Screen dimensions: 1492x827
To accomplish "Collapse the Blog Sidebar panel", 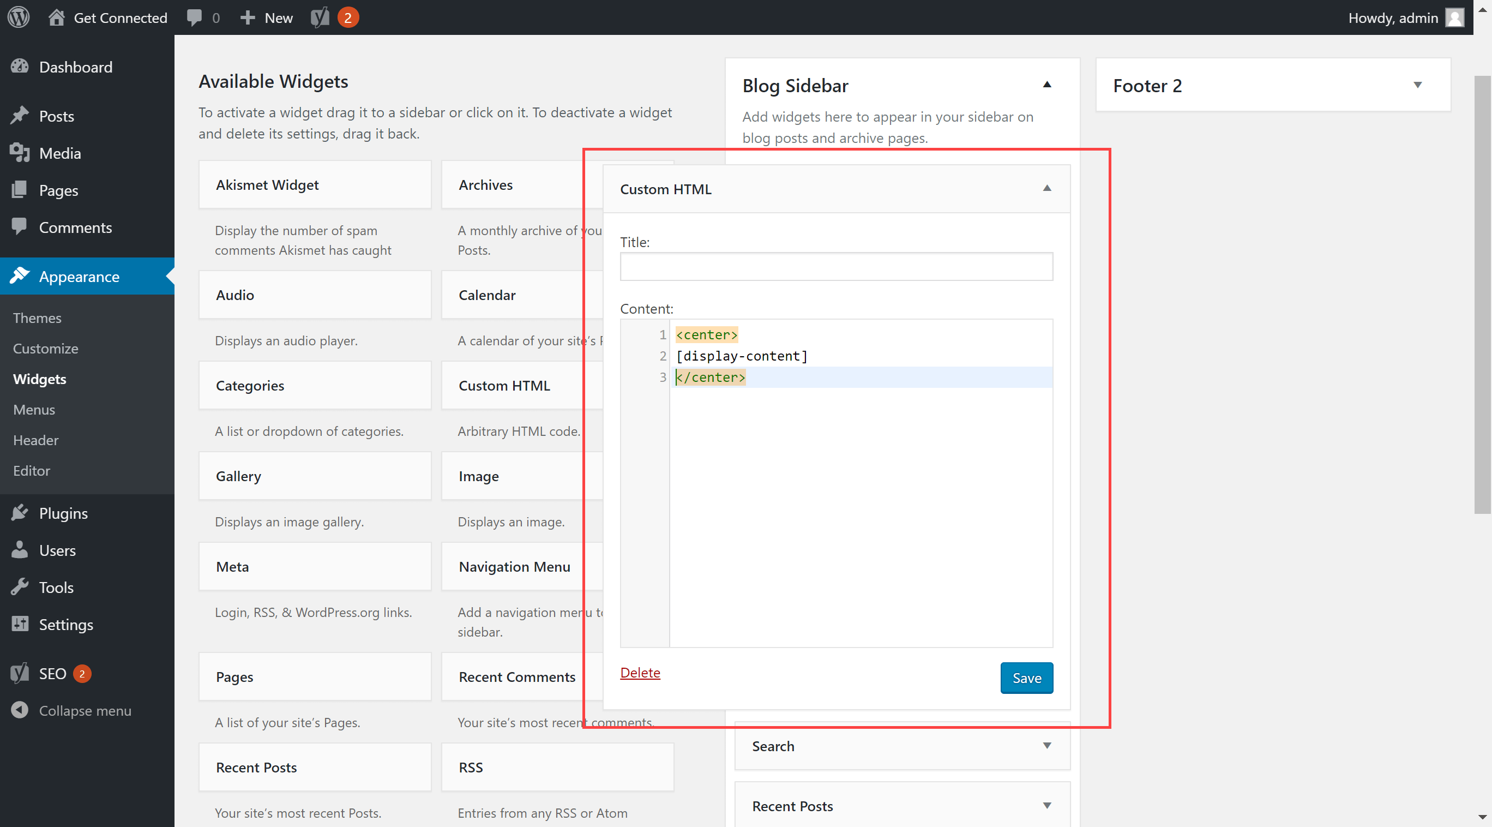I will click(x=1046, y=85).
